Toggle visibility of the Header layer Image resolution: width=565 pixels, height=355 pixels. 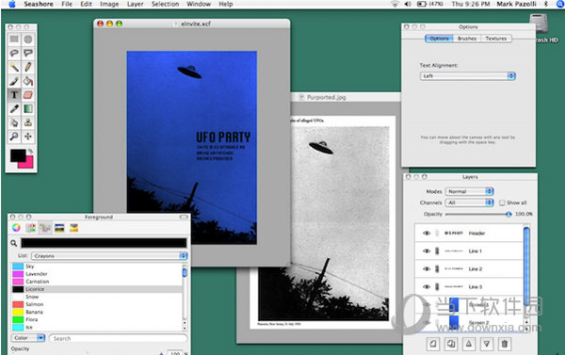pyautogui.click(x=427, y=234)
